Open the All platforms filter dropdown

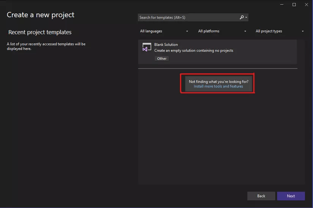pyautogui.click(x=222, y=31)
